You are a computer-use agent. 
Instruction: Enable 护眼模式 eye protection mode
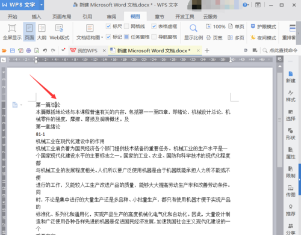coord(264,26)
